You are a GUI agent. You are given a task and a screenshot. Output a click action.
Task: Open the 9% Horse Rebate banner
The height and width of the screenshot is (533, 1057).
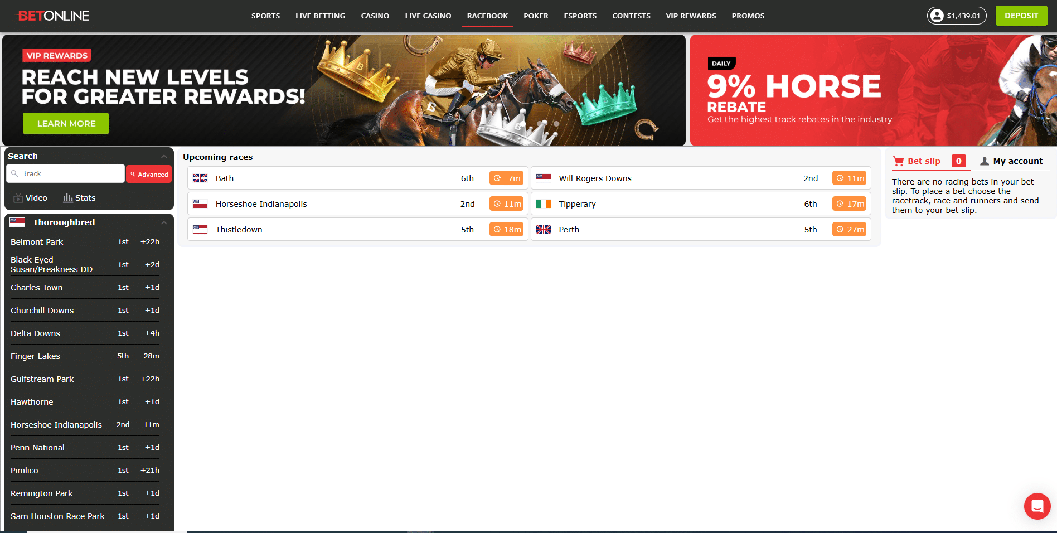pyautogui.click(x=874, y=90)
